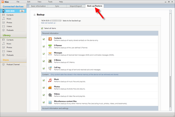Click the Miscellaneous content files icon
The image size is (175, 117).
[x=50, y=102]
